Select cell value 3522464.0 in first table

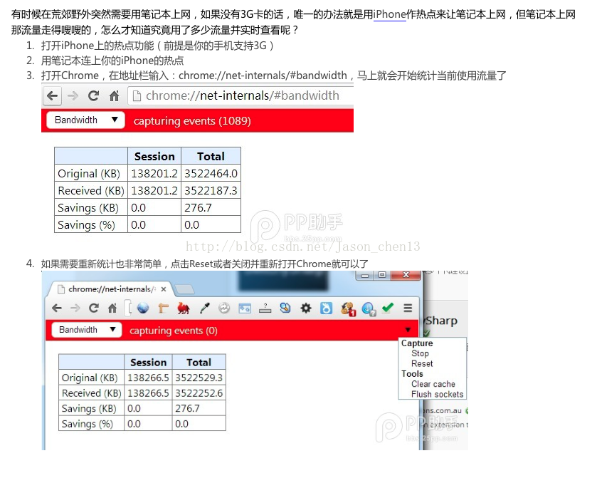pyautogui.click(x=211, y=173)
